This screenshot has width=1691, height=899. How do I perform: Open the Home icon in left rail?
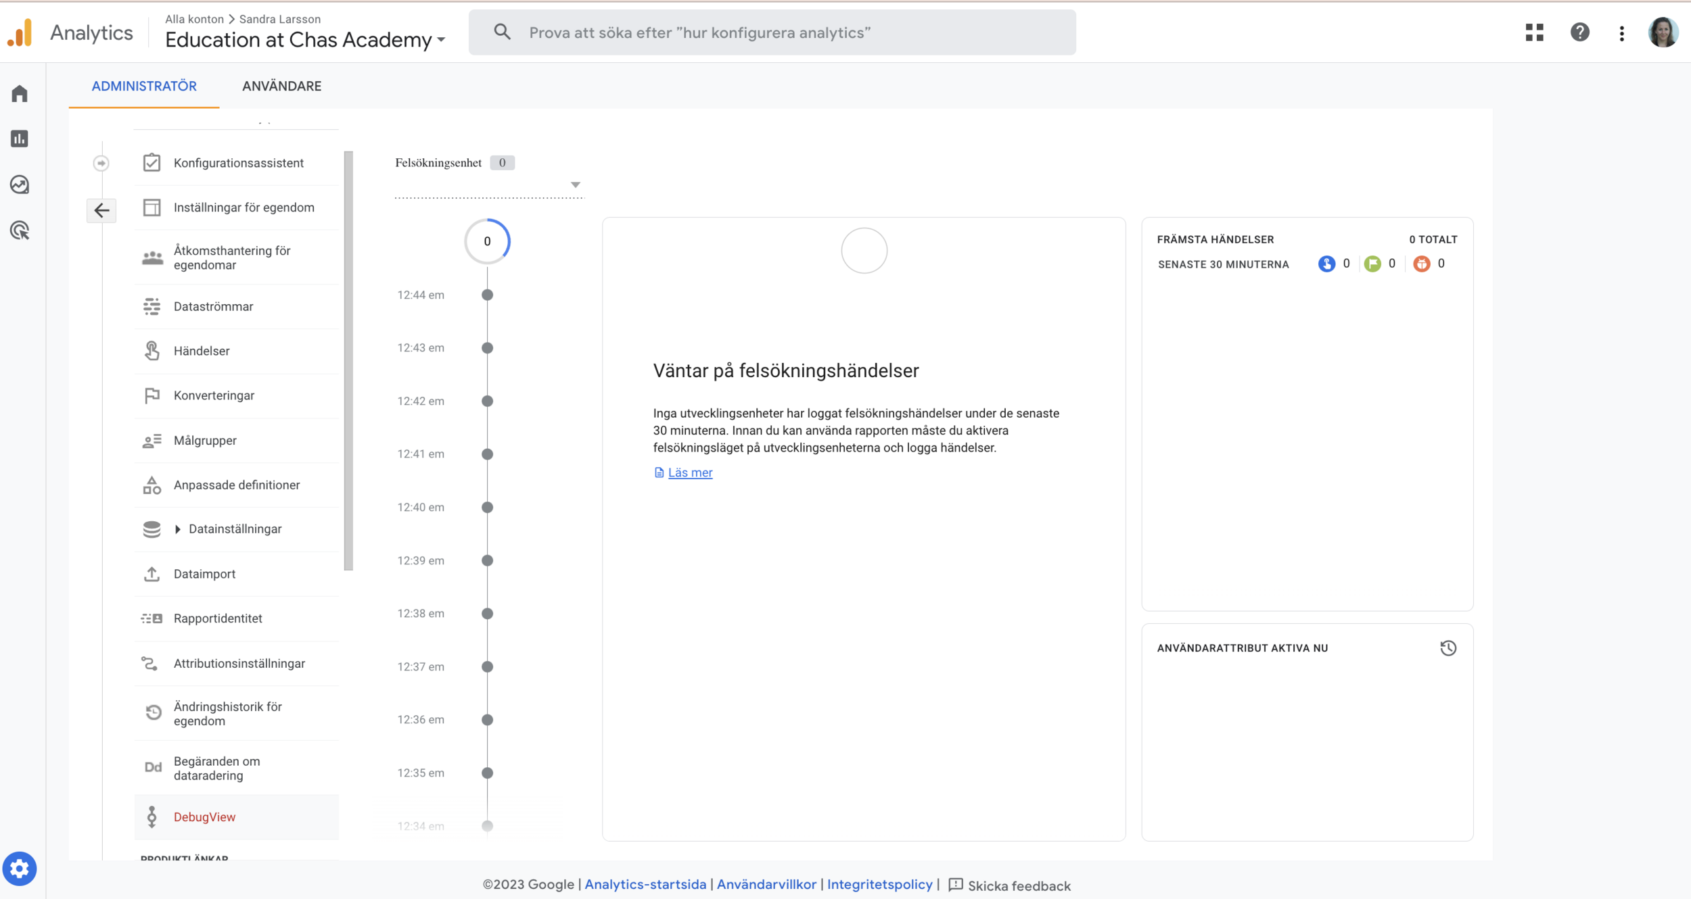[x=20, y=93]
